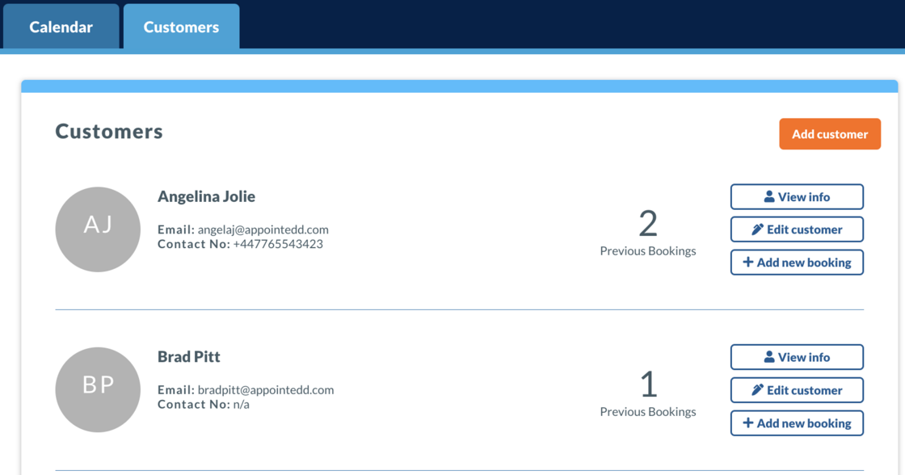Click the contact number +447765543423
The image size is (905, 475).
point(278,244)
